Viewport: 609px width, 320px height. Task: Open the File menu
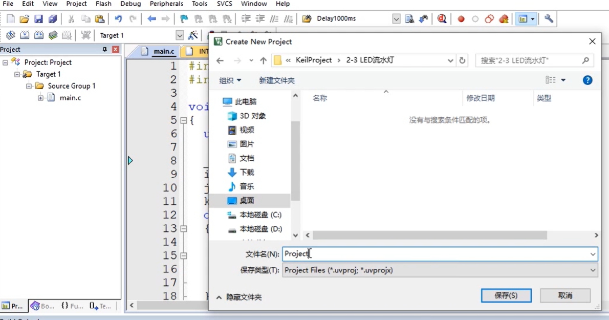coord(8,4)
